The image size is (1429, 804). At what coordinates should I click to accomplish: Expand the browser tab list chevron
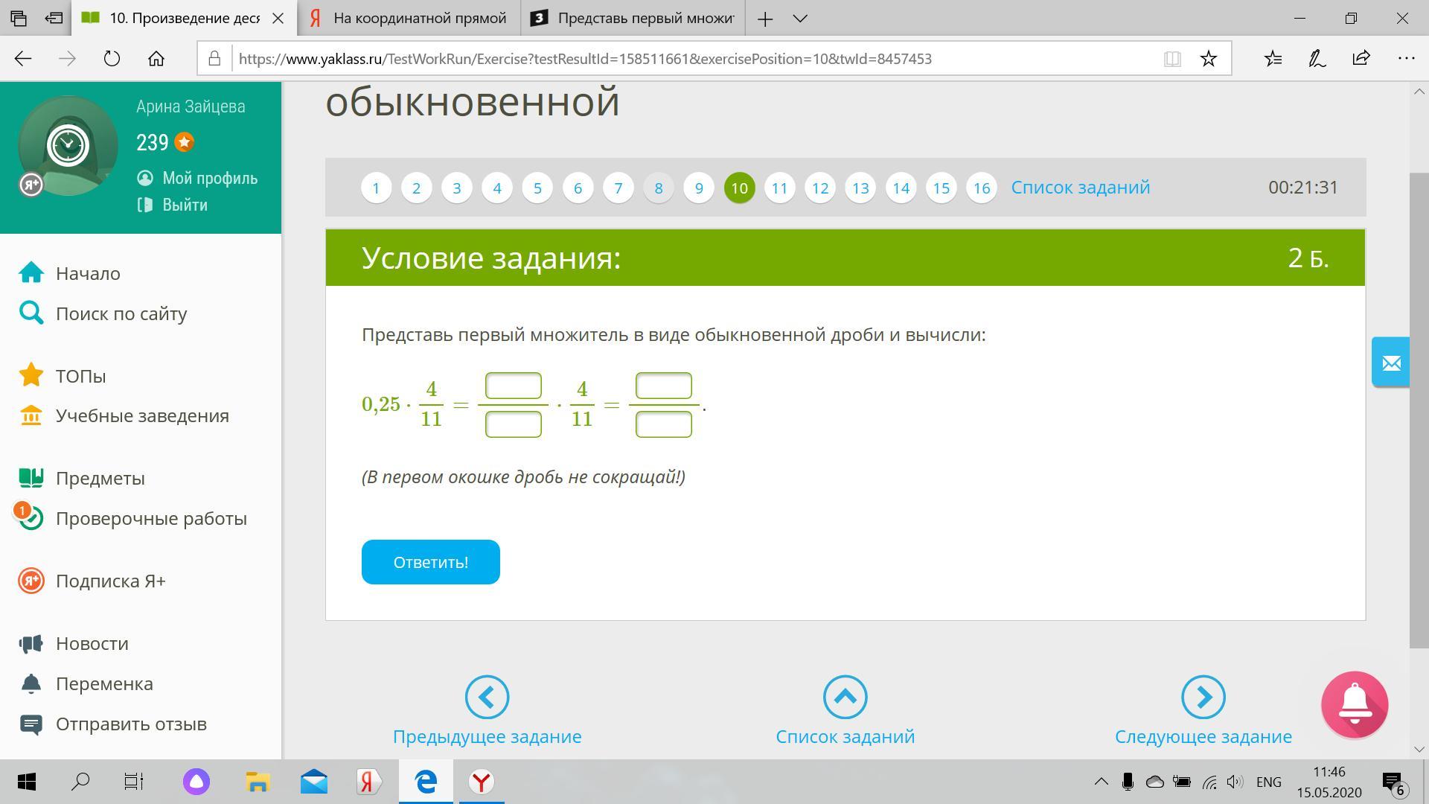[801, 19]
